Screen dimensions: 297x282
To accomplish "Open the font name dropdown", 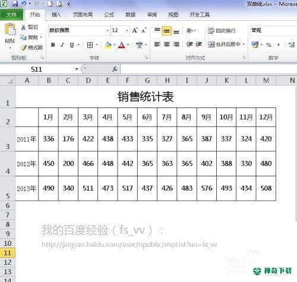I will (108, 30).
